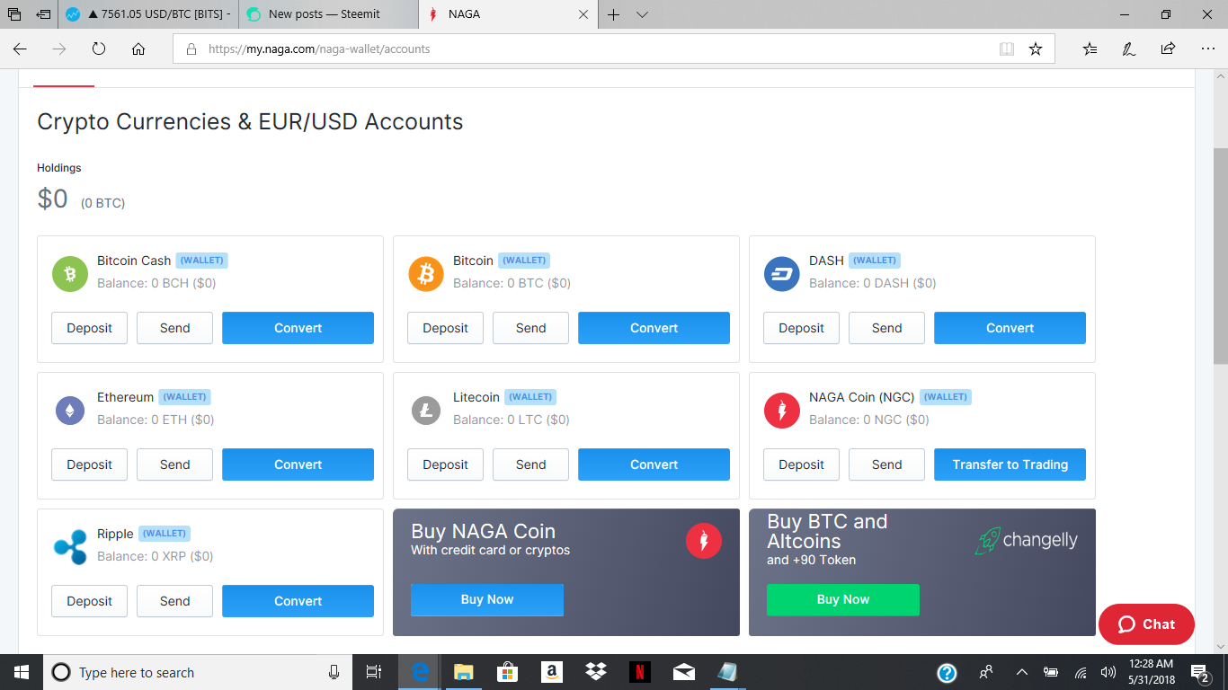Deposit into NAGA Coin wallet
The width and height of the screenshot is (1228, 690).
coord(801,464)
